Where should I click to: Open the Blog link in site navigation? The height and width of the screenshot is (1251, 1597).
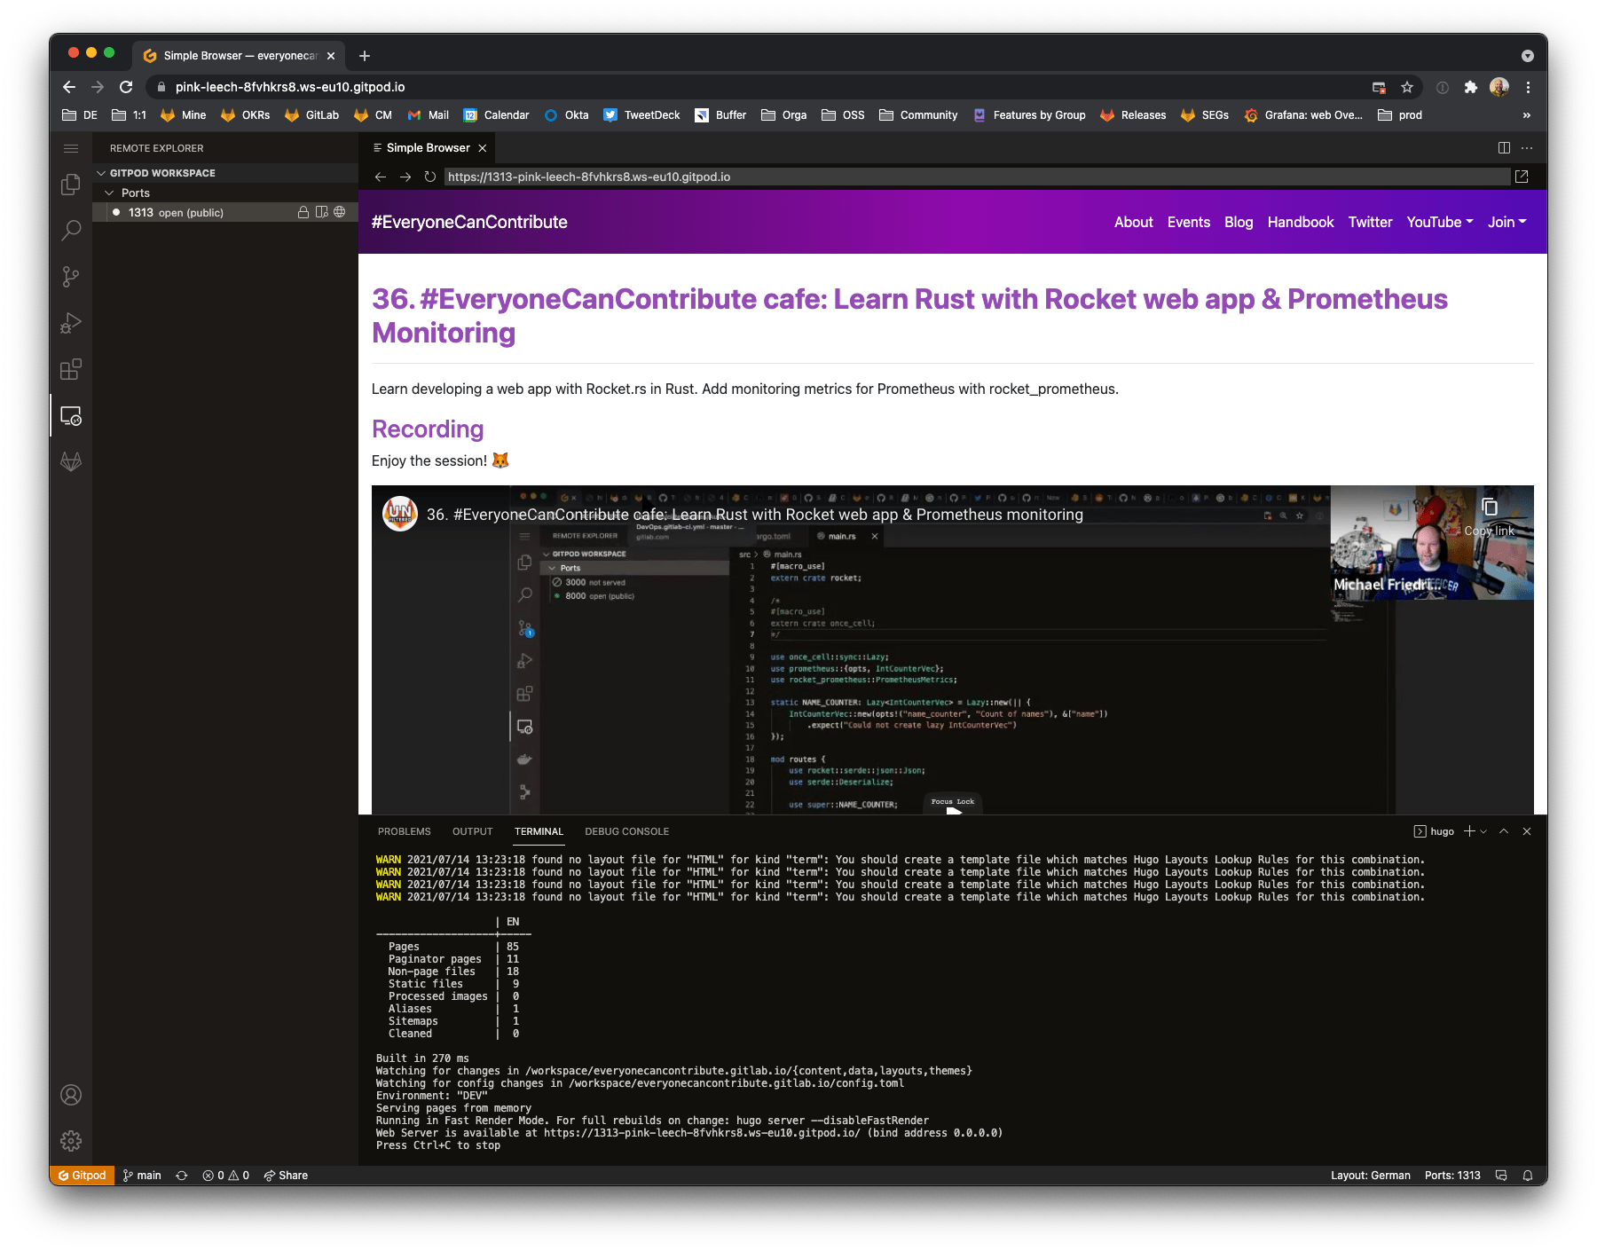(x=1239, y=222)
